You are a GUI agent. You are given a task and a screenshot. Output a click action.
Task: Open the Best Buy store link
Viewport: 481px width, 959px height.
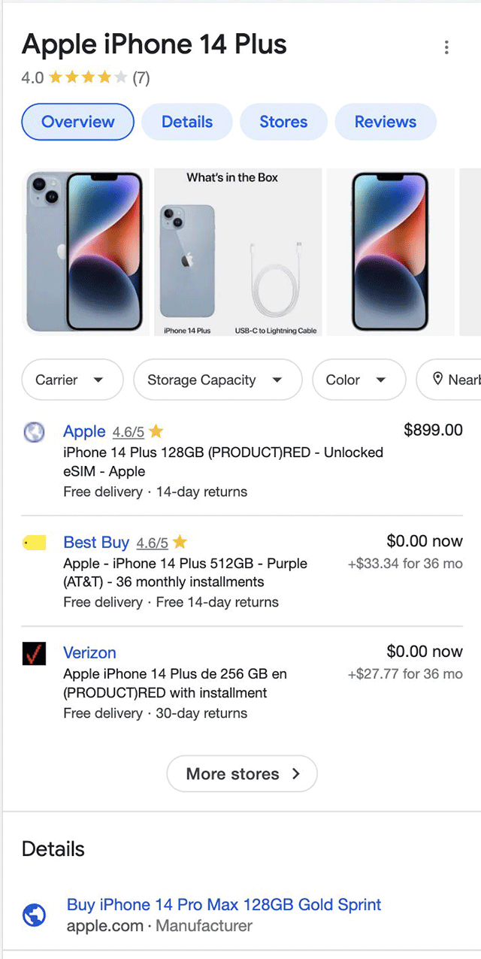96,543
